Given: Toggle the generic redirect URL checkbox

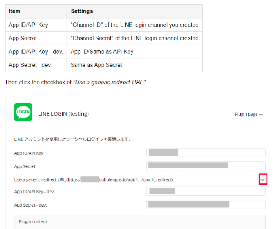Looking at the screenshot, I should click(263, 180).
